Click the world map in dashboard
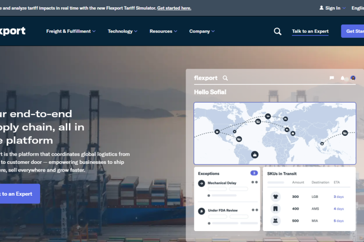The height and width of the screenshot is (242, 364). pos(275,133)
